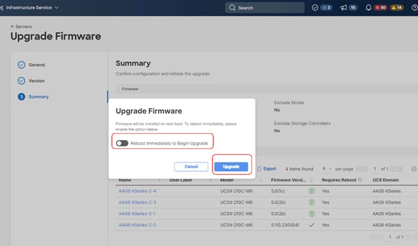Click firmware version 5.0(1c) cell
Image resolution: width=418 pixels, height=246 pixels.
278,191
